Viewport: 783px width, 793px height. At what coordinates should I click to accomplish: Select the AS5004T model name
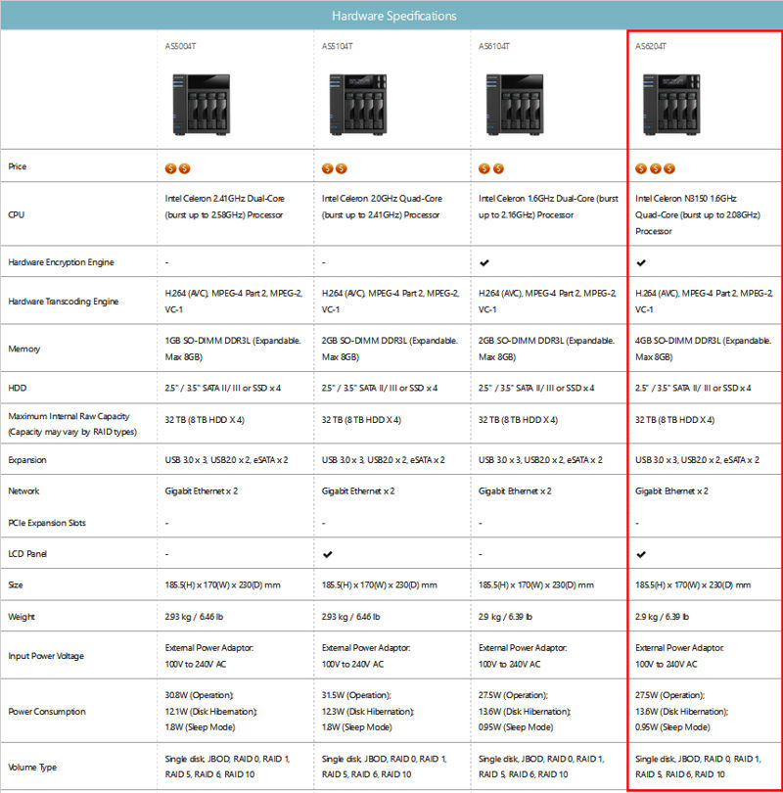(x=180, y=46)
